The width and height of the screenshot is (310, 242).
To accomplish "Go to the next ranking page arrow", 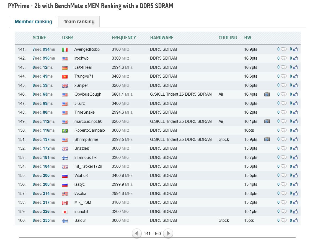I will 168,233.
